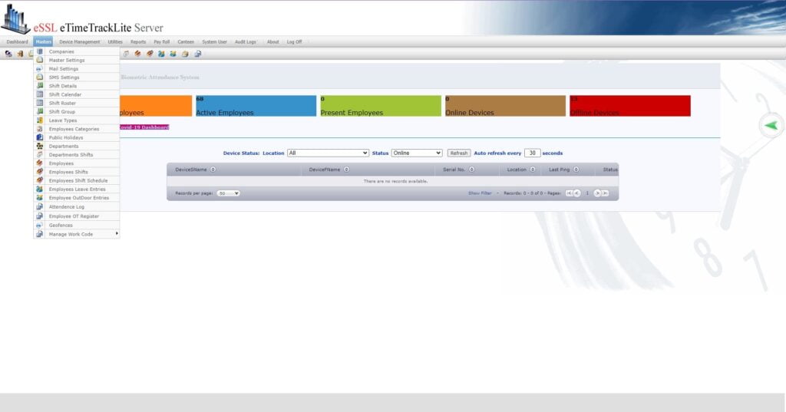The image size is (786, 412).
Task: Click the Employees Categories icon
Action: [40, 129]
